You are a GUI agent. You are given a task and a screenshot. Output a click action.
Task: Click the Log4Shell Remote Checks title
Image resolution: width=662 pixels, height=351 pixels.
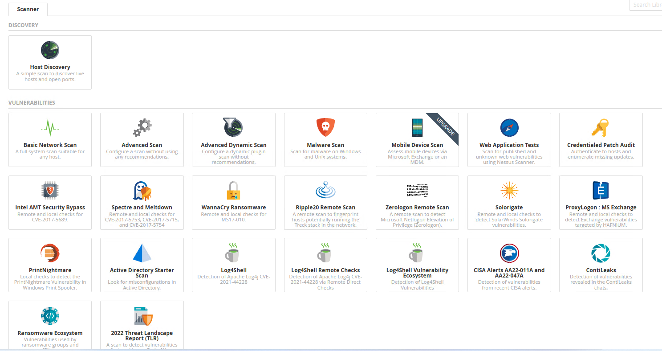pos(325,270)
